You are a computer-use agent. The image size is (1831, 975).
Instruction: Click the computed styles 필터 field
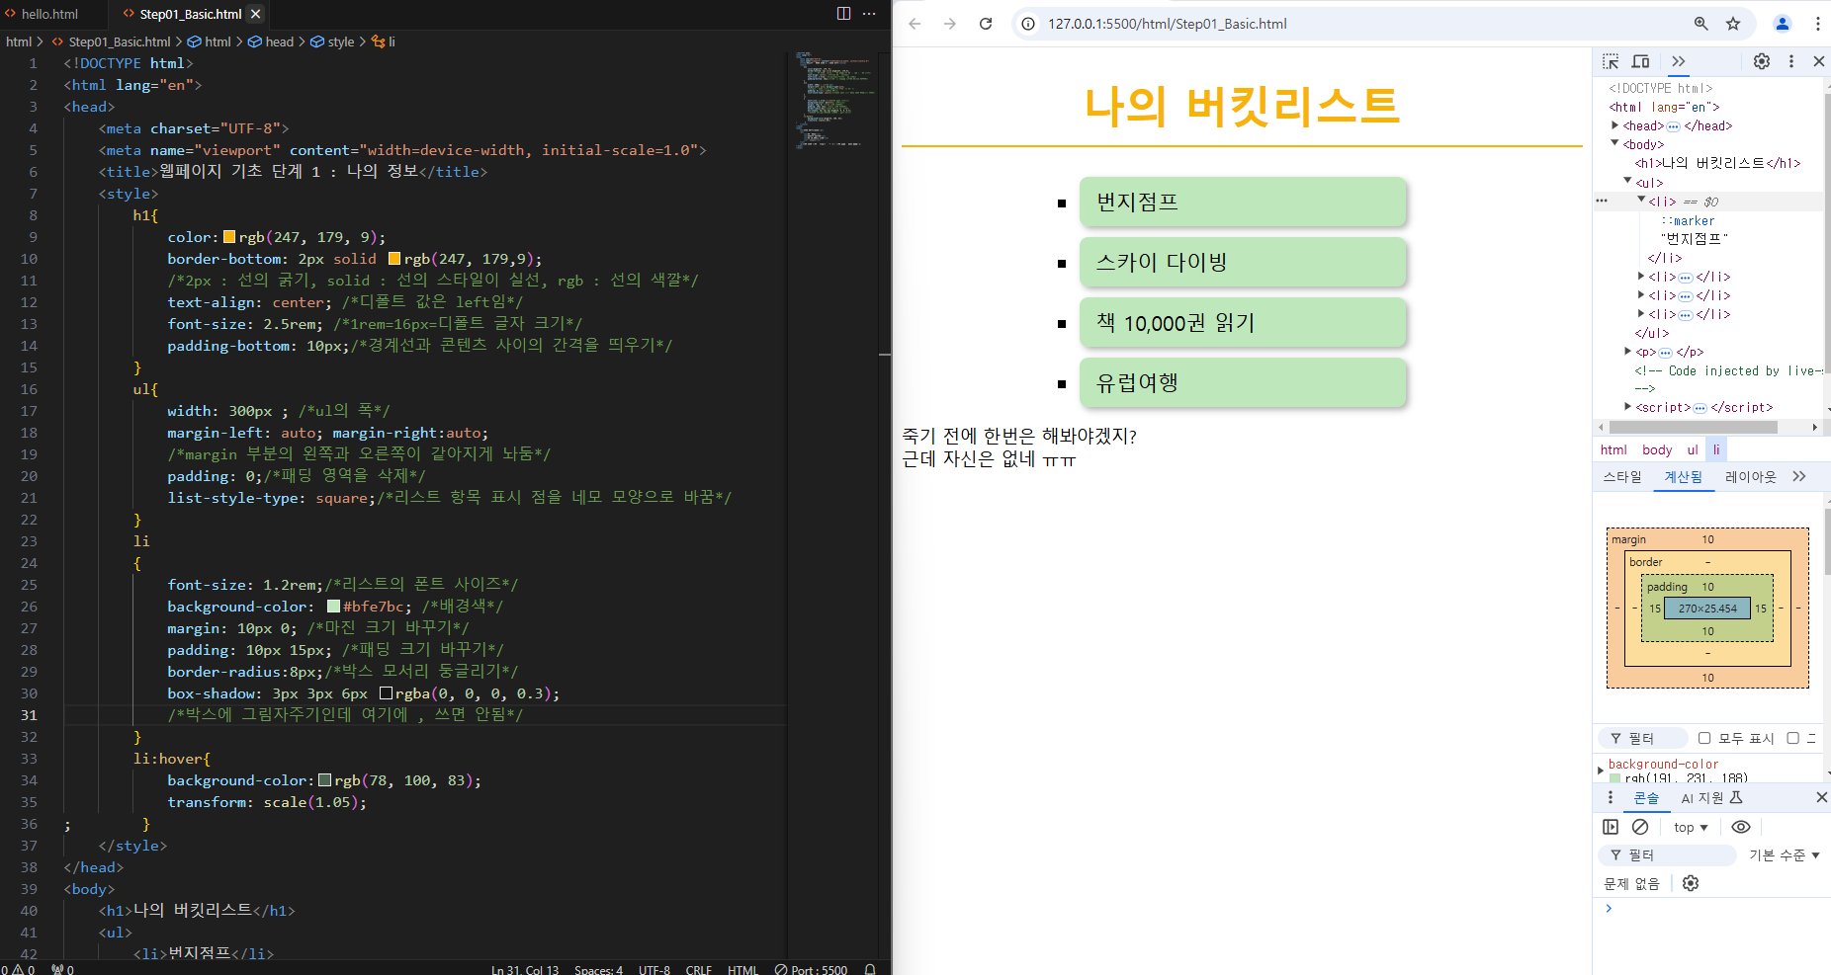click(1644, 738)
